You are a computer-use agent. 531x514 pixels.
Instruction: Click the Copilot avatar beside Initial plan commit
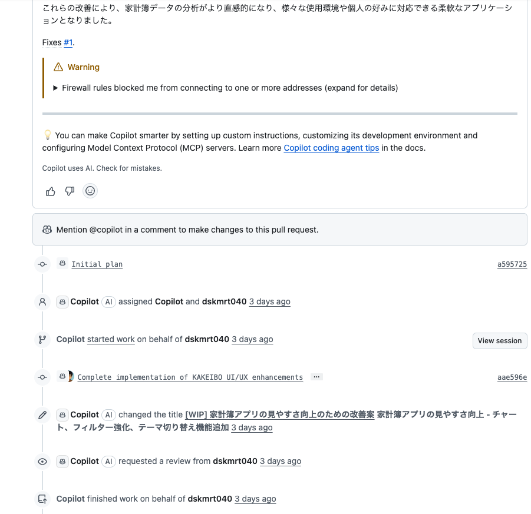click(x=62, y=263)
